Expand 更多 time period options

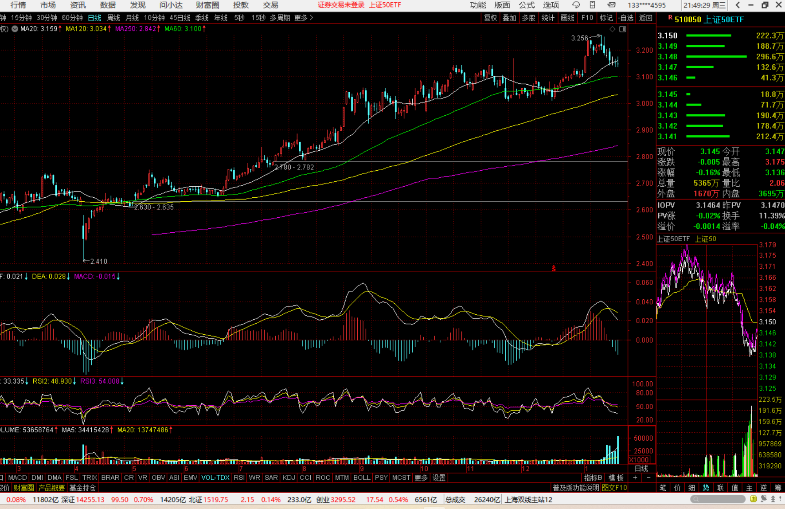point(303,18)
